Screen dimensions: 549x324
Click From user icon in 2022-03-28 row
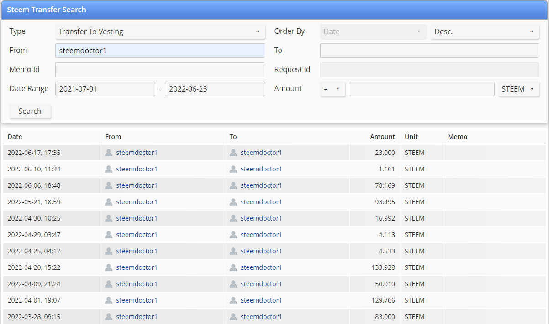tap(109, 317)
